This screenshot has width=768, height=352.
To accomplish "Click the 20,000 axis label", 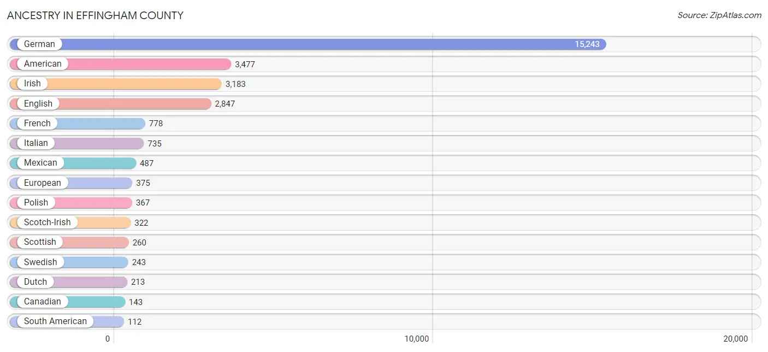I will pyautogui.click(x=735, y=339).
